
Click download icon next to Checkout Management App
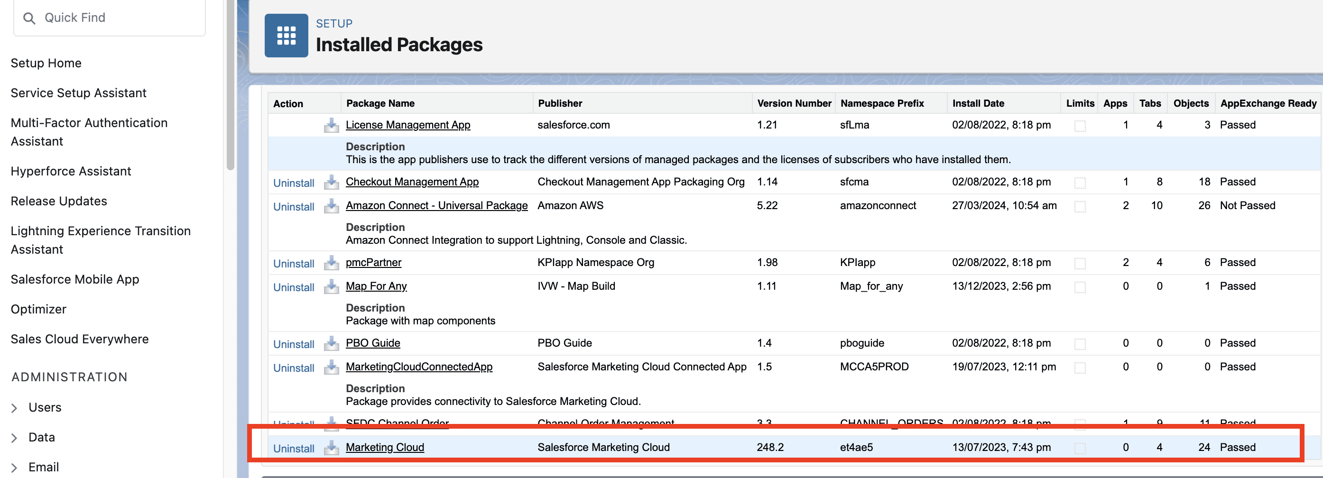tap(331, 182)
